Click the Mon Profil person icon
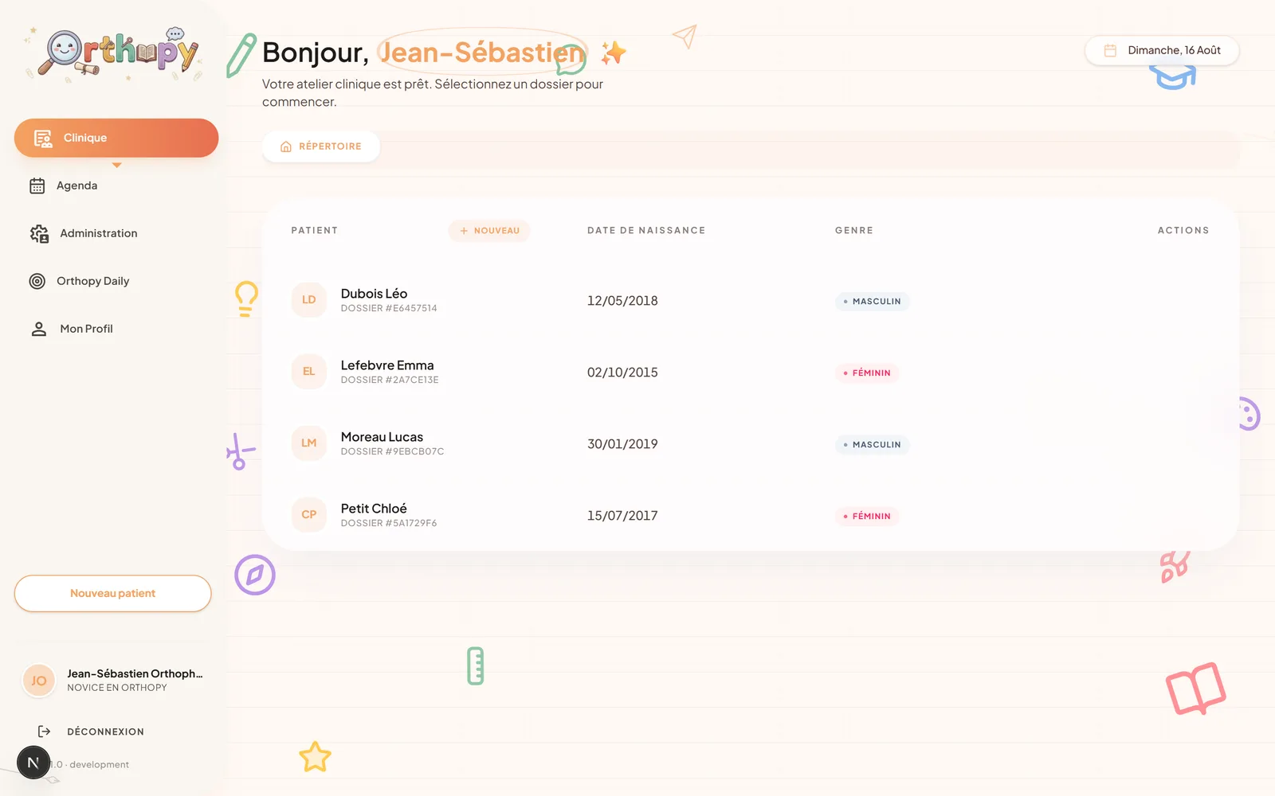Viewport: 1275px width, 796px height. [x=39, y=329]
